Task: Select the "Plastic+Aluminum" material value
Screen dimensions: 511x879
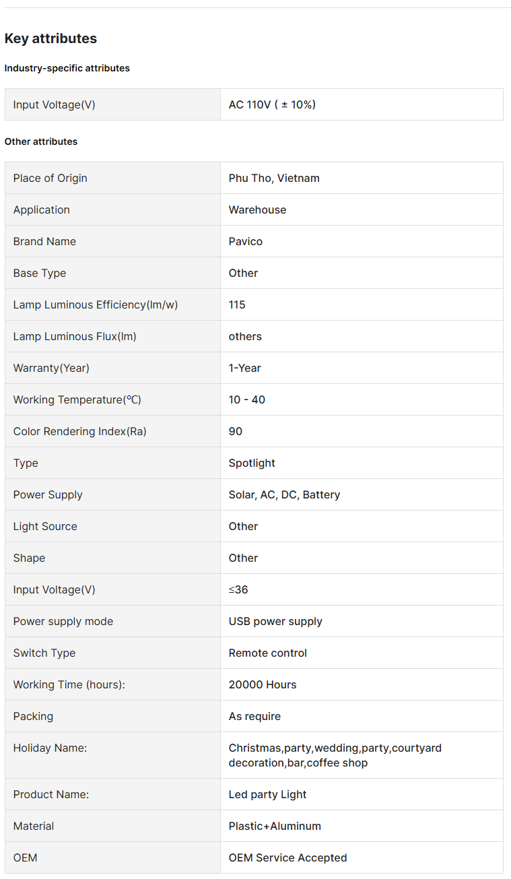Action: [x=275, y=826]
